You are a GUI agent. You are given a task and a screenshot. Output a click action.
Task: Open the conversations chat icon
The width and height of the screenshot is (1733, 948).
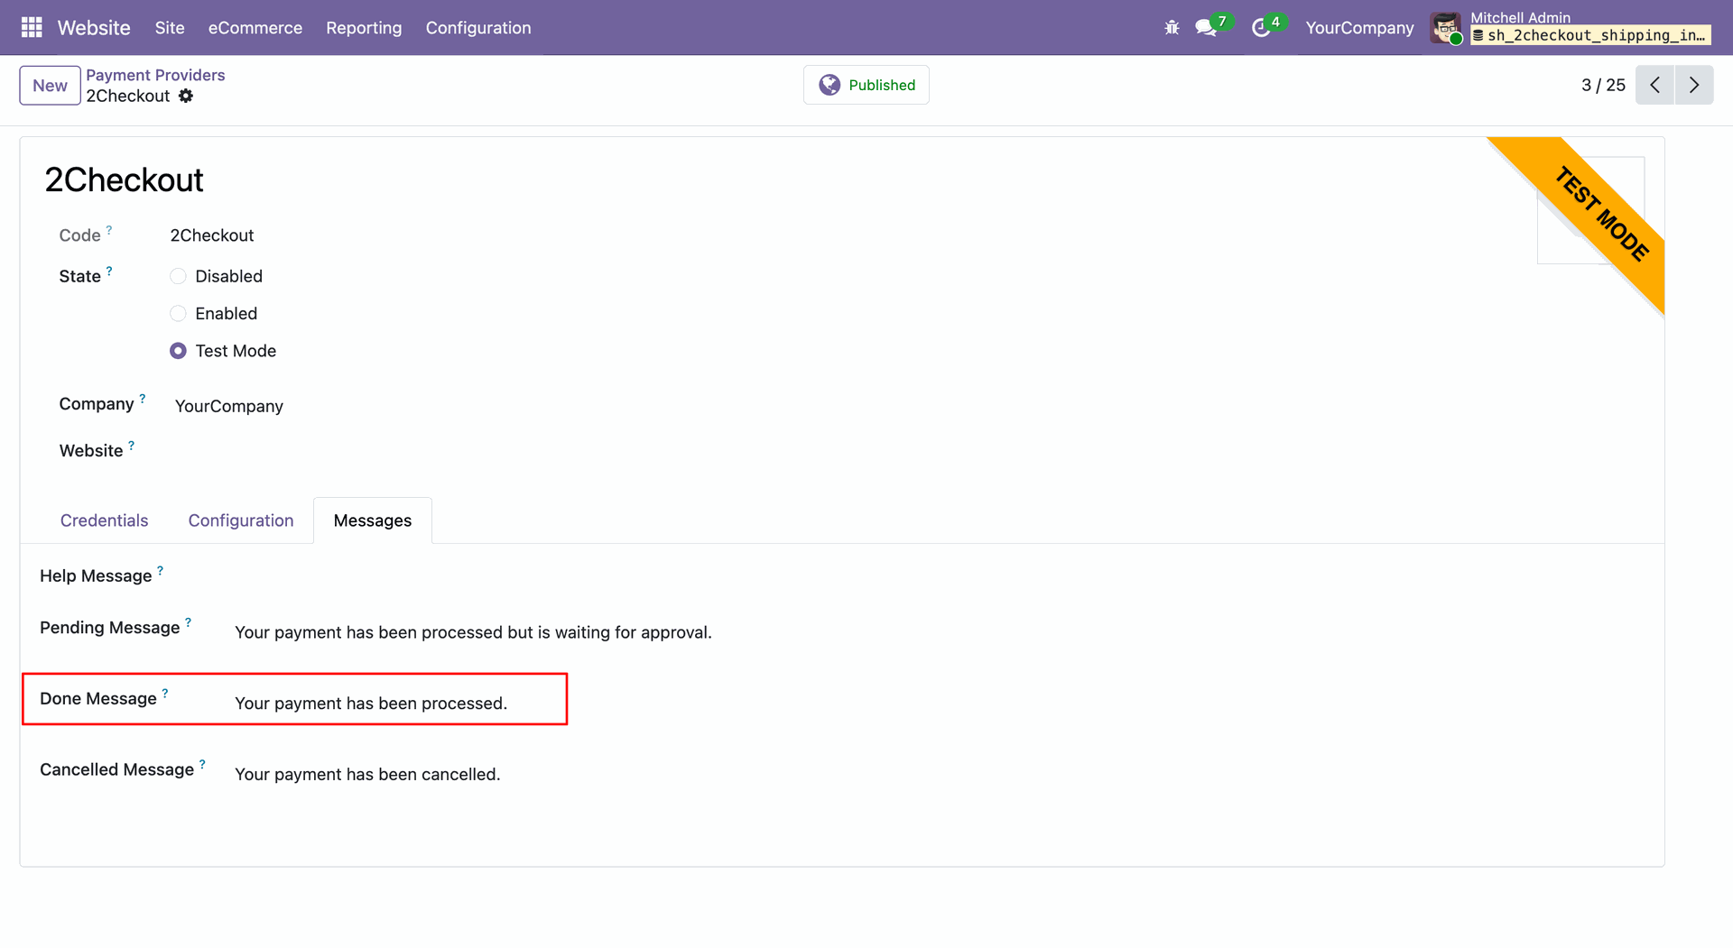pyautogui.click(x=1206, y=28)
